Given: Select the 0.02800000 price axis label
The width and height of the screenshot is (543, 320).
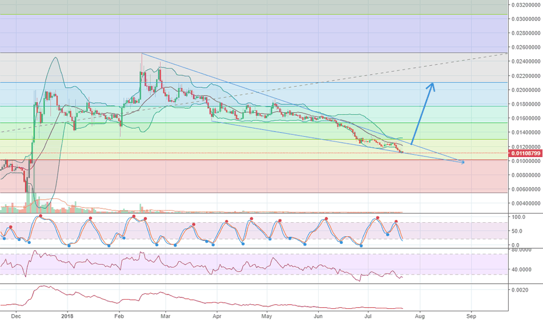Looking at the screenshot, I should coord(526,33).
